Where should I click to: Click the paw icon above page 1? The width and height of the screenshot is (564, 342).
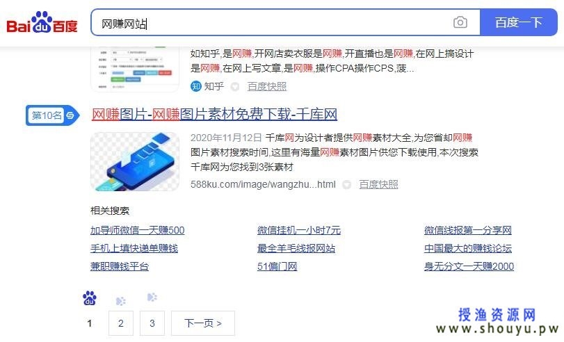(90, 298)
